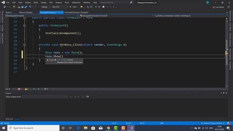Click Add to Source Control

pyautogui.click(x=213, y=123)
